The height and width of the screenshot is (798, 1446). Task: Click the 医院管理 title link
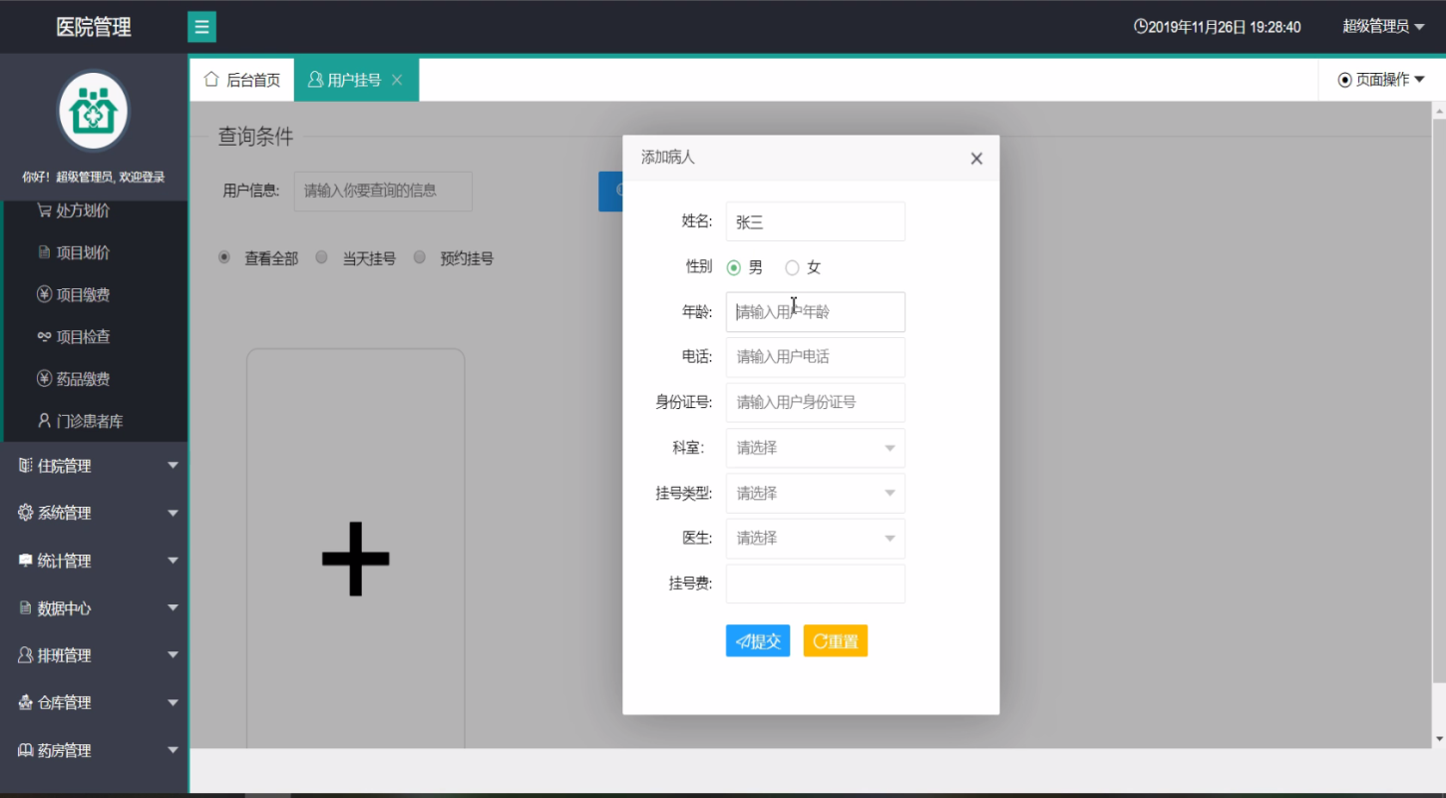[94, 27]
